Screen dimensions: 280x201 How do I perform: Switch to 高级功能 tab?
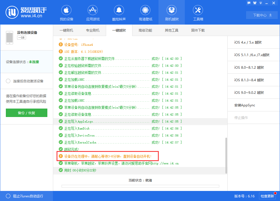145,30
